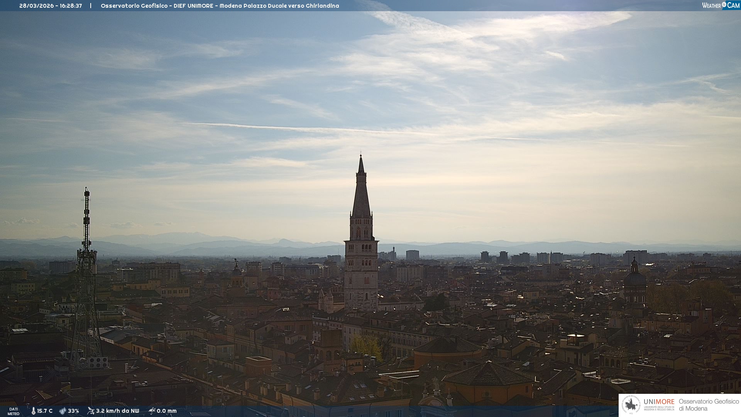Click the UNIMORE circular seal emblem
This screenshot has height=417, width=741.
click(631, 405)
